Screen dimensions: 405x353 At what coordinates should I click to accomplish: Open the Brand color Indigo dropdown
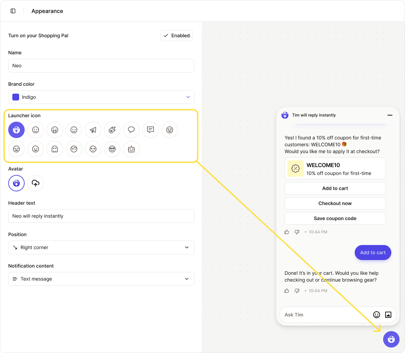coord(101,97)
